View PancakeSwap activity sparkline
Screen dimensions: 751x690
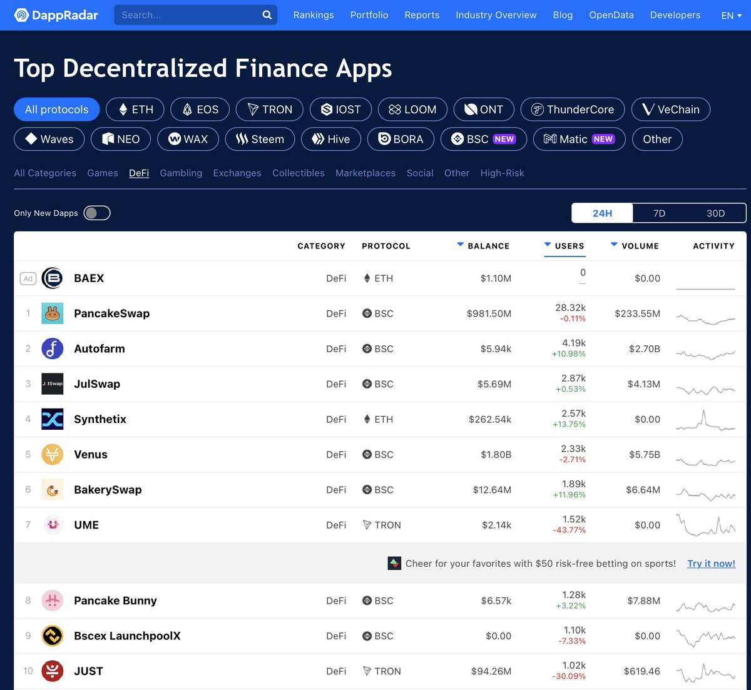tap(705, 318)
